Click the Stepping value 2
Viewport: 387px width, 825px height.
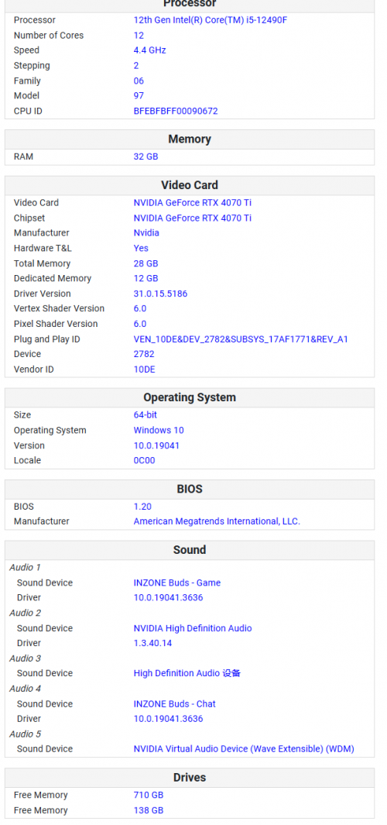[x=136, y=66]
